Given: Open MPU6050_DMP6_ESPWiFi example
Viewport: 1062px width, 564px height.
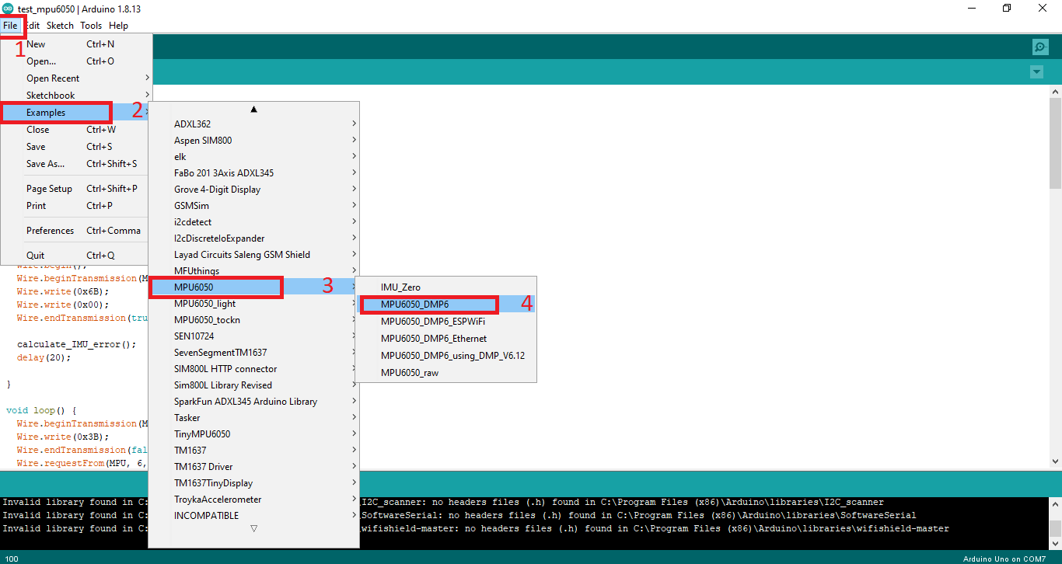Looking at the screenshot, I should (445, 322).
